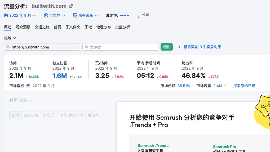Click the accuracy bars indicator after 准确性

125,15
